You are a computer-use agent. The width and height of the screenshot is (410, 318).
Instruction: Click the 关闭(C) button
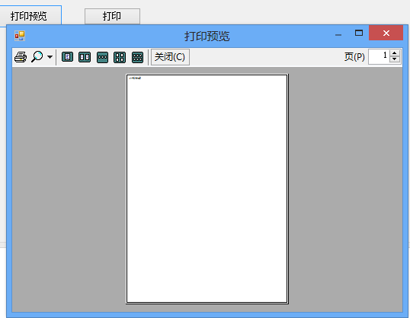(x=170, y=57)
